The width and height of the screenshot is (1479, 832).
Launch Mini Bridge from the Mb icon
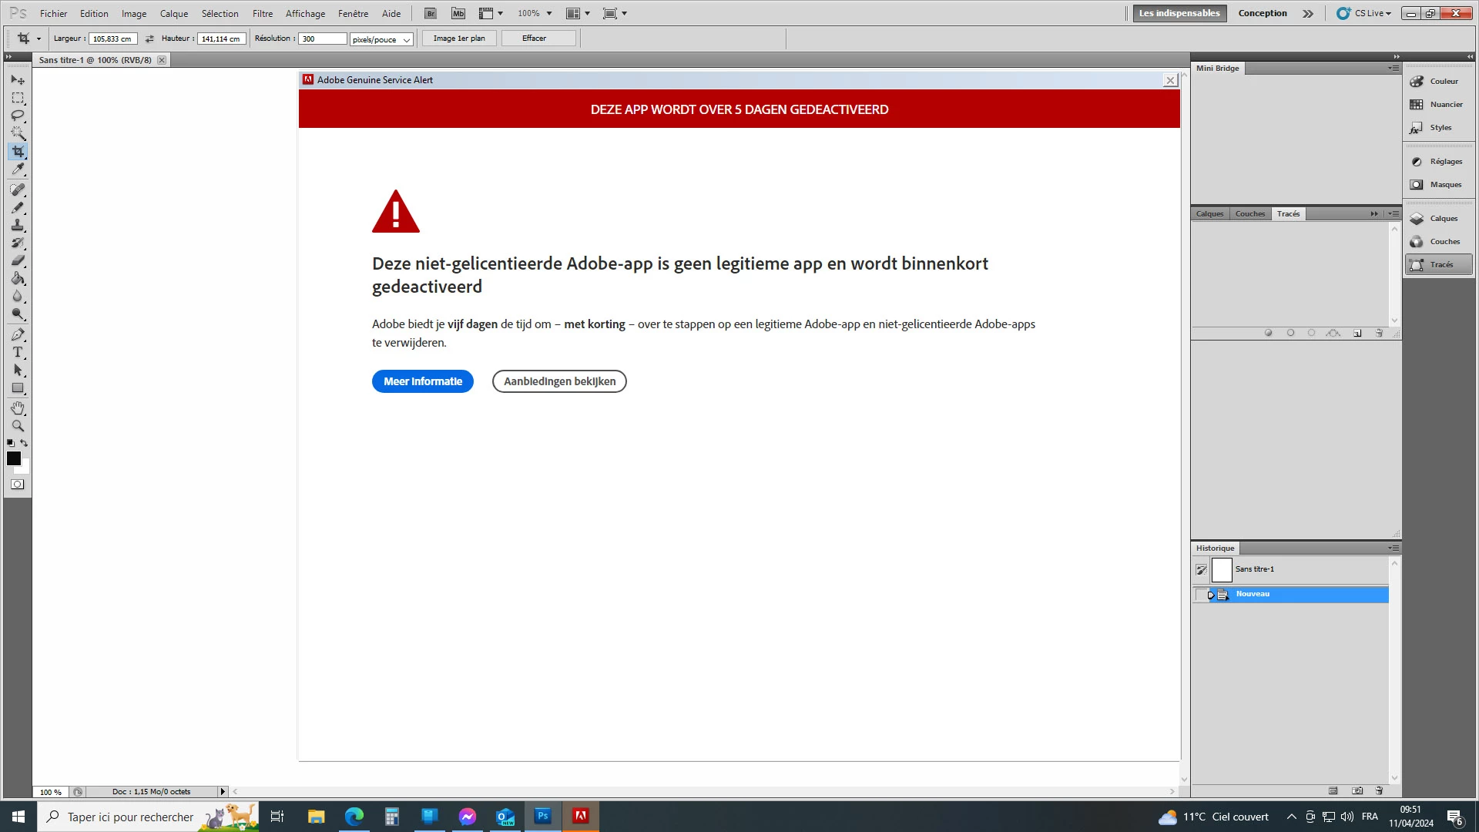tap(458, 13)
